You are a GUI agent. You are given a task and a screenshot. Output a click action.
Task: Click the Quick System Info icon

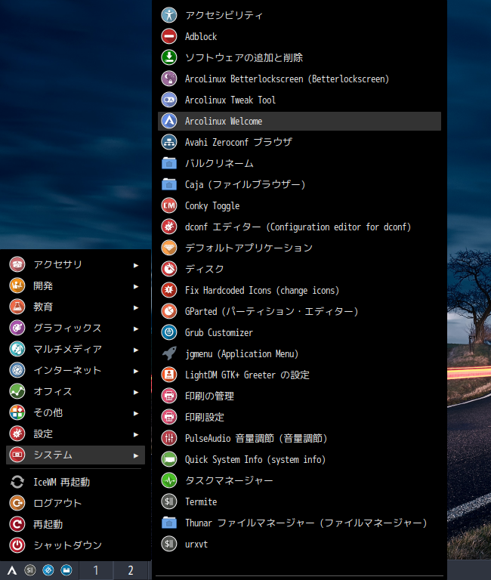point(169,459)
